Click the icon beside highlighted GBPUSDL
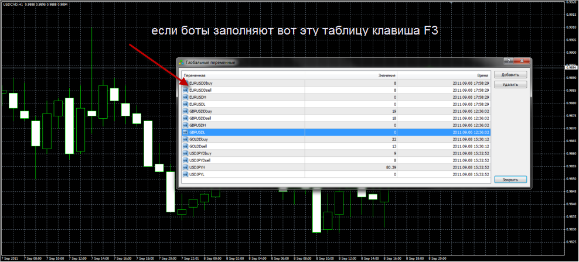Image resolution: width=579 pixels, height=262 pixels. pos(185,132)
